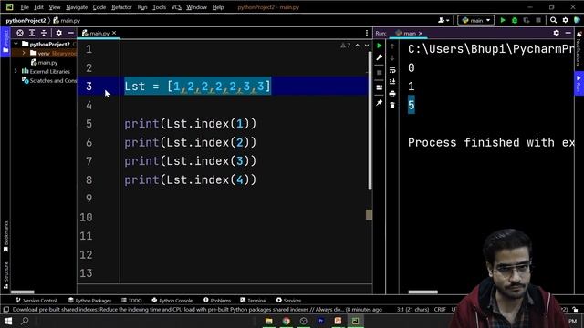Toggle scroll to end in console
Image resolution: width=584 pixels, height=328 pixels.
pyautogui.click(x=392, y=81)
